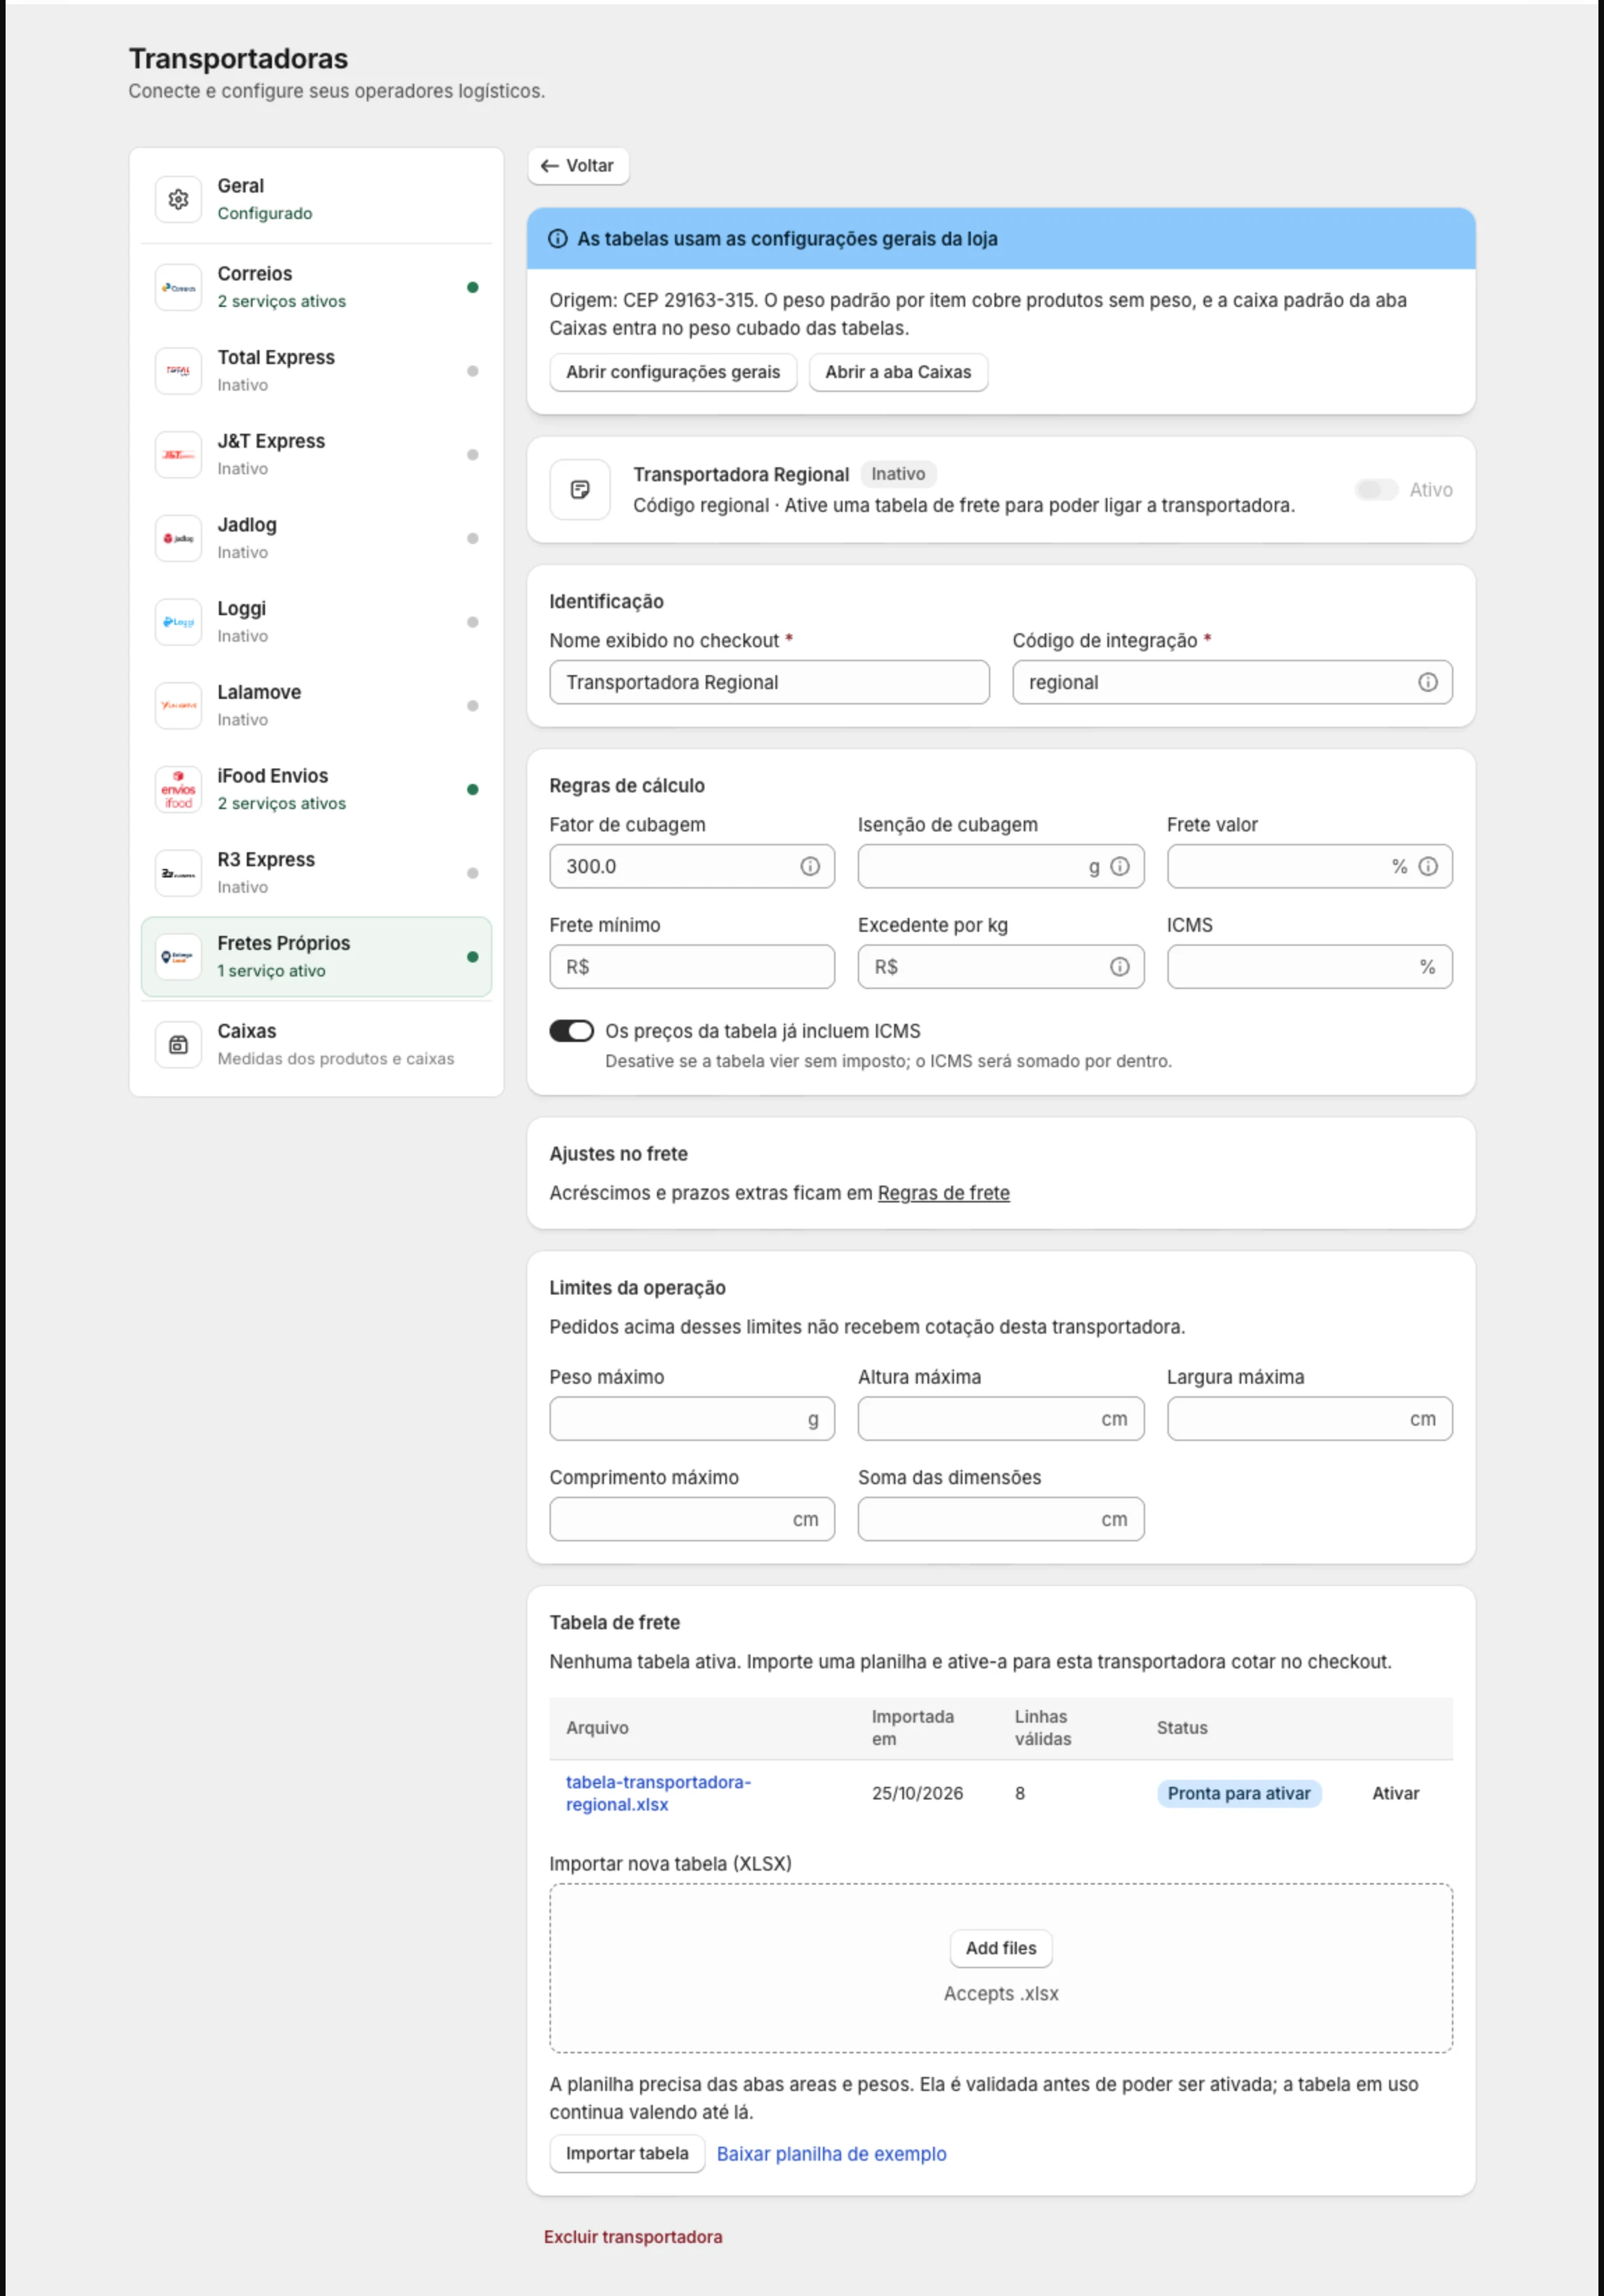This screenshot has width=1604, height=2296.
Task: Click Abrir a aba Caixas button
Action: pyautogui.click(x=898, y=372)
